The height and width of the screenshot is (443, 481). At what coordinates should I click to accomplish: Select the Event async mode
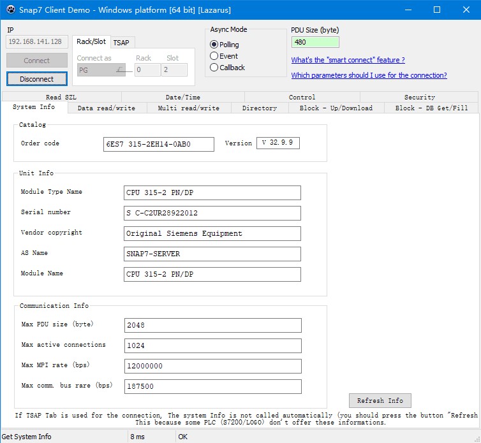tap(214, 56)
